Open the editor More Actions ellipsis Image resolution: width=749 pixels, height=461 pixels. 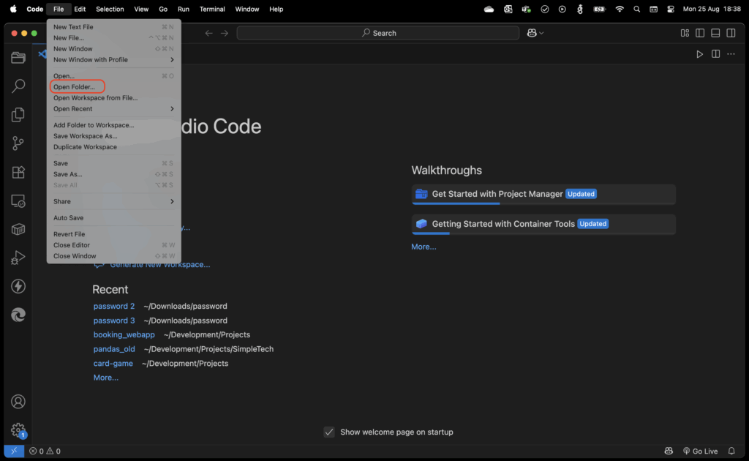point(731,54)
